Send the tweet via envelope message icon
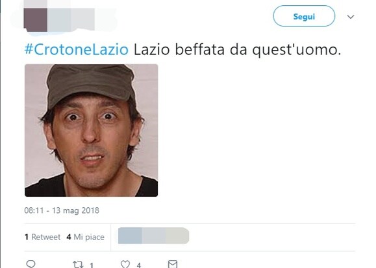The width and height of the screenshot is (376, 268). (173, 264)
